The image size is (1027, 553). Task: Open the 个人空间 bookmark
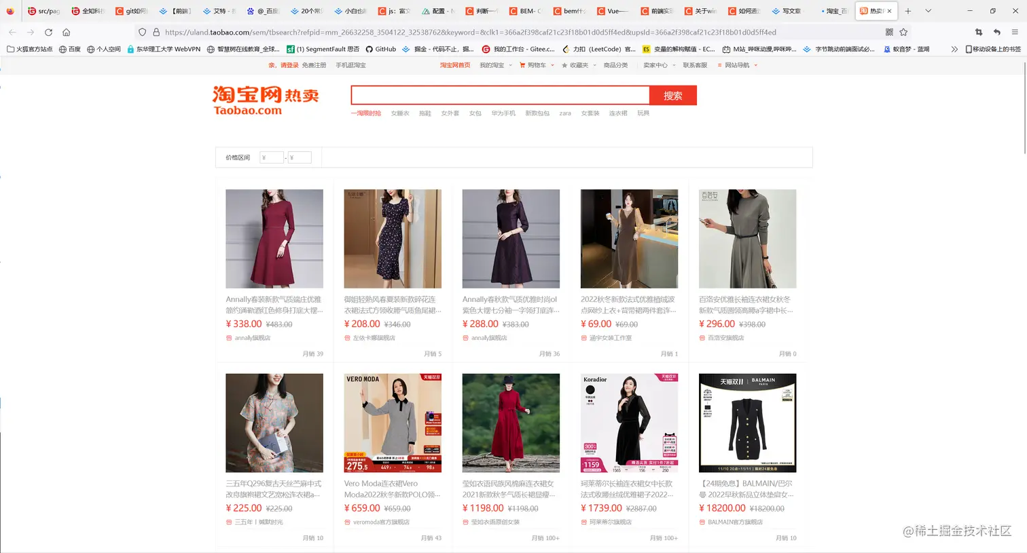(x=104, y=49)
